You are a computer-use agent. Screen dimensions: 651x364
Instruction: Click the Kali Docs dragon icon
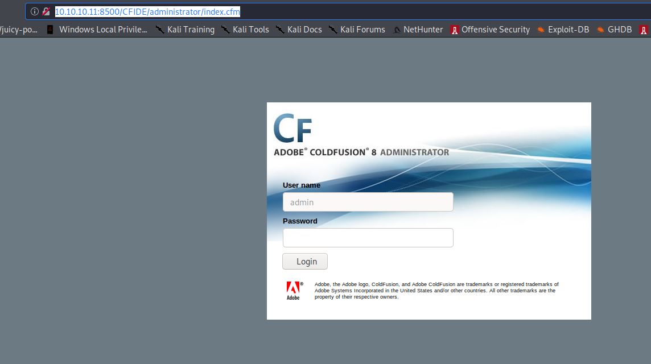point(280,30)
